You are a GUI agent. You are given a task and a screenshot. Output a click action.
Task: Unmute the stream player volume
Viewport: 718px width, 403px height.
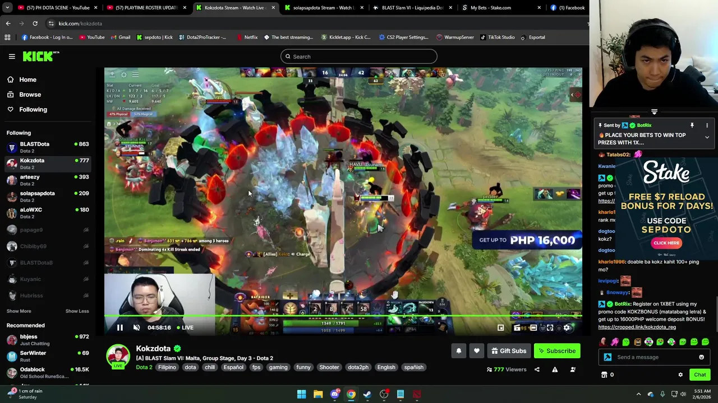(x=136, y=327)
